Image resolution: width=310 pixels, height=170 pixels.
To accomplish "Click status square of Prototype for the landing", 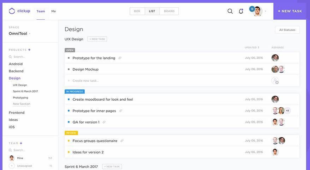I will click(68, 58).
